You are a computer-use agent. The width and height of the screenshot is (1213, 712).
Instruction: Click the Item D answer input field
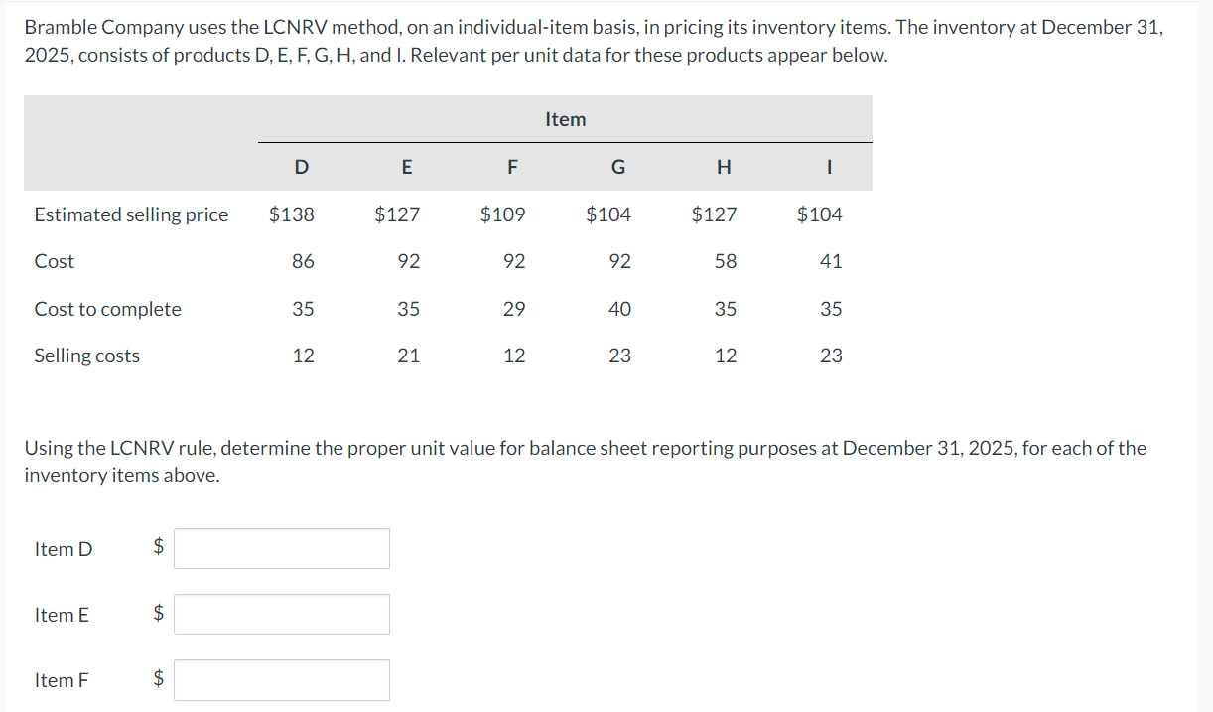tap(281, 547)
